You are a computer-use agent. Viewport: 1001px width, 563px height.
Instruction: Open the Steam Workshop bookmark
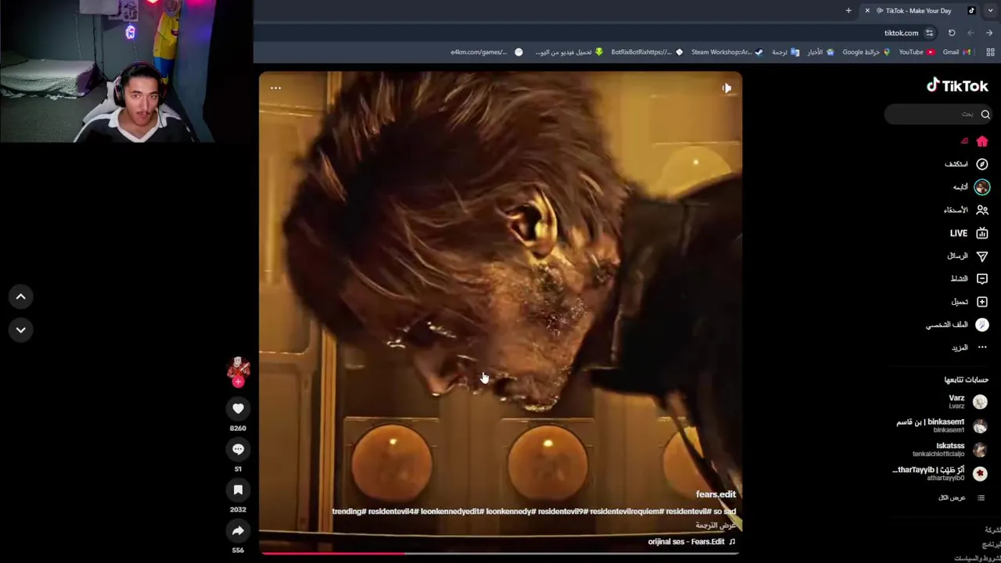pyautogui.click(x=727, y=52)
